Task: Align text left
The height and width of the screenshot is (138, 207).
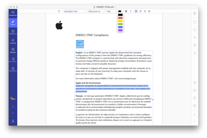Action: pyautogui.click(x=136, y=11)
